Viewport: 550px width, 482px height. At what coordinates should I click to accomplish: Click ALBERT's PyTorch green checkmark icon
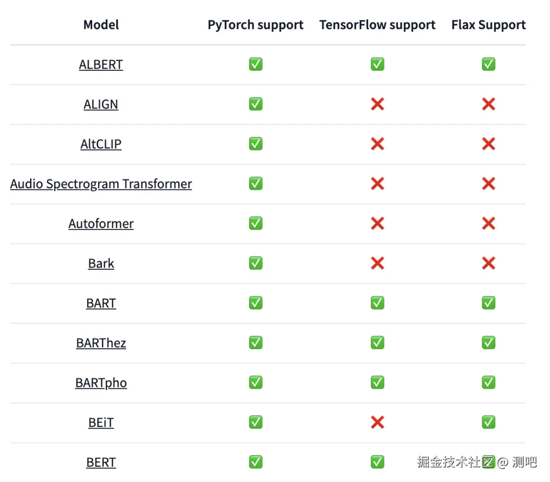pyautogui.click(x=256, y=64)
